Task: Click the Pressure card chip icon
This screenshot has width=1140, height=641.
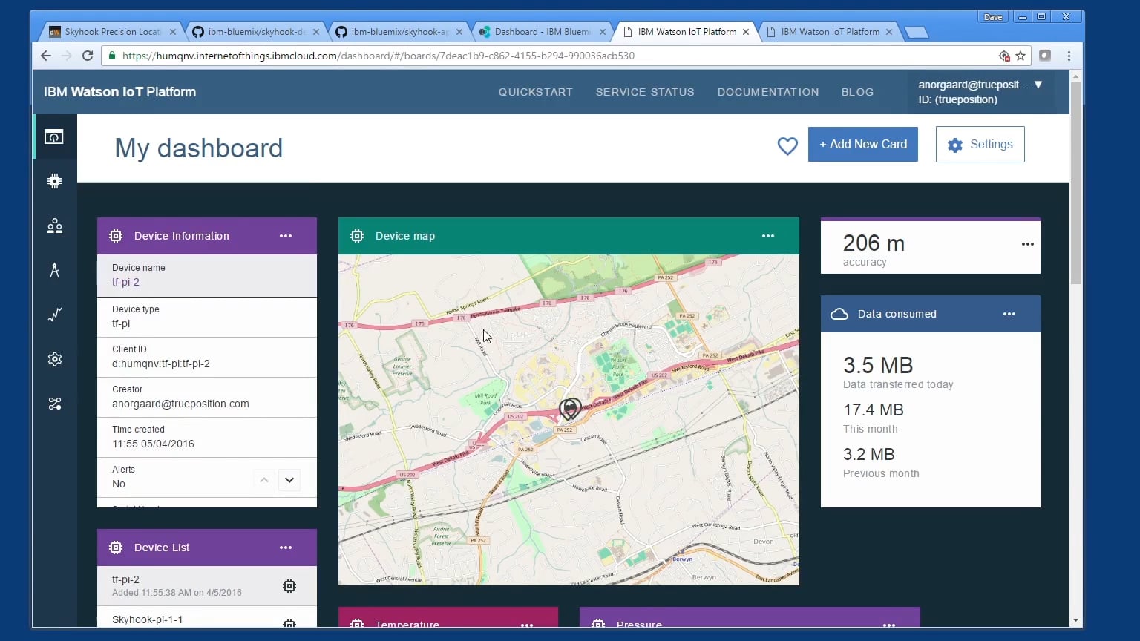Action: pos(598,624)
